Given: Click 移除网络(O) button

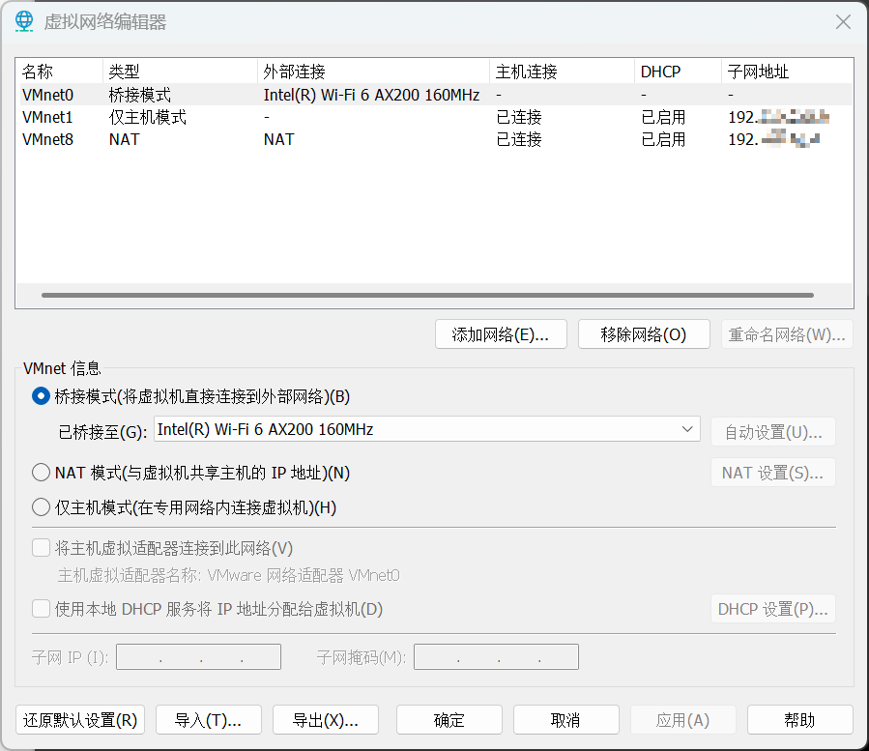Looking at the screenshot, I should (x=644, y=334).
